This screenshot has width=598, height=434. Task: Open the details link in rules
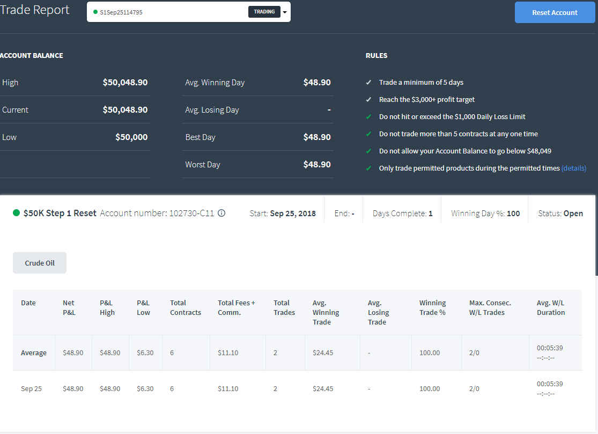pos(573,168)
